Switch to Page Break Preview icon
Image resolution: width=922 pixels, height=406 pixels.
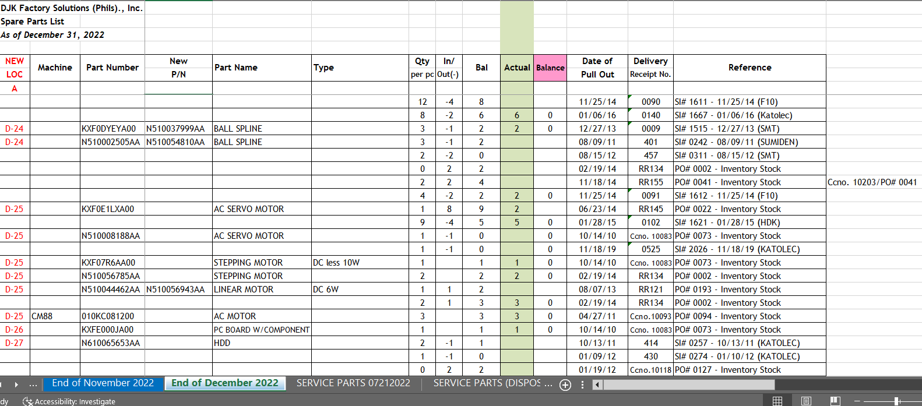click(835, 401)
